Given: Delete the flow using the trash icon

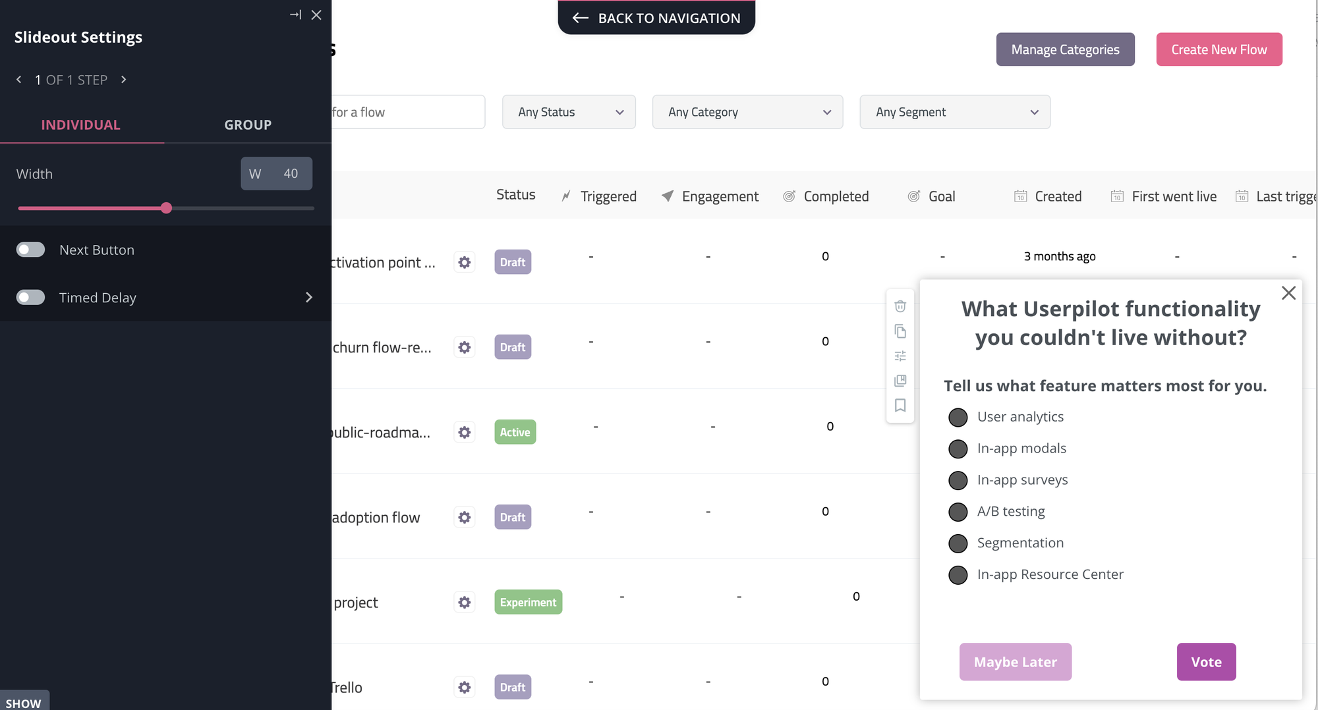Looking at the screenshot, I should 900,306.
